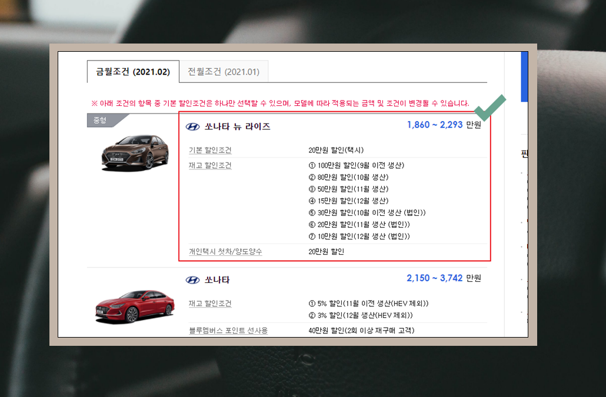Switch to the 전월조건 (2021.01) tab
The height and width of the screenshot is (397, 606).
pyautogui.click(x=224, y=71)
